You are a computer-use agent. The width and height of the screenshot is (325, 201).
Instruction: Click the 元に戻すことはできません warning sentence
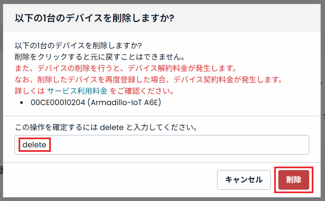(99, 57)
